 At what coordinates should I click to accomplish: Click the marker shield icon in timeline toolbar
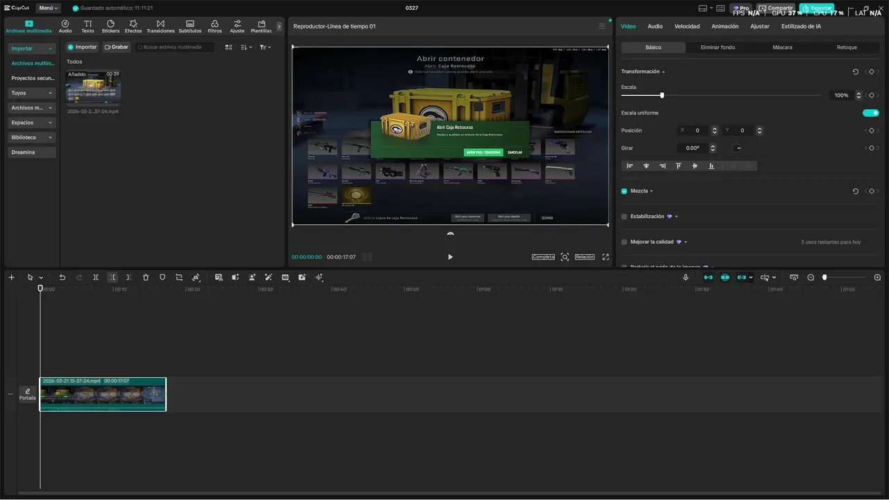pos(163,277)
